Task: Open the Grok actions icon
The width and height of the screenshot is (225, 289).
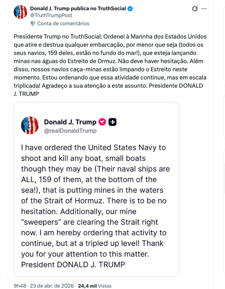Action: pos(195,9)
